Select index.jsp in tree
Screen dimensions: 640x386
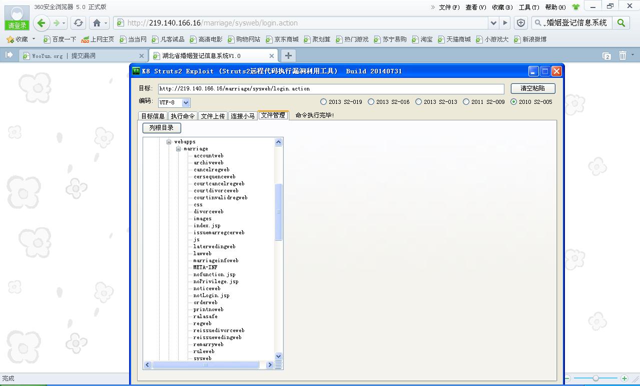click(x=207, y=226)
